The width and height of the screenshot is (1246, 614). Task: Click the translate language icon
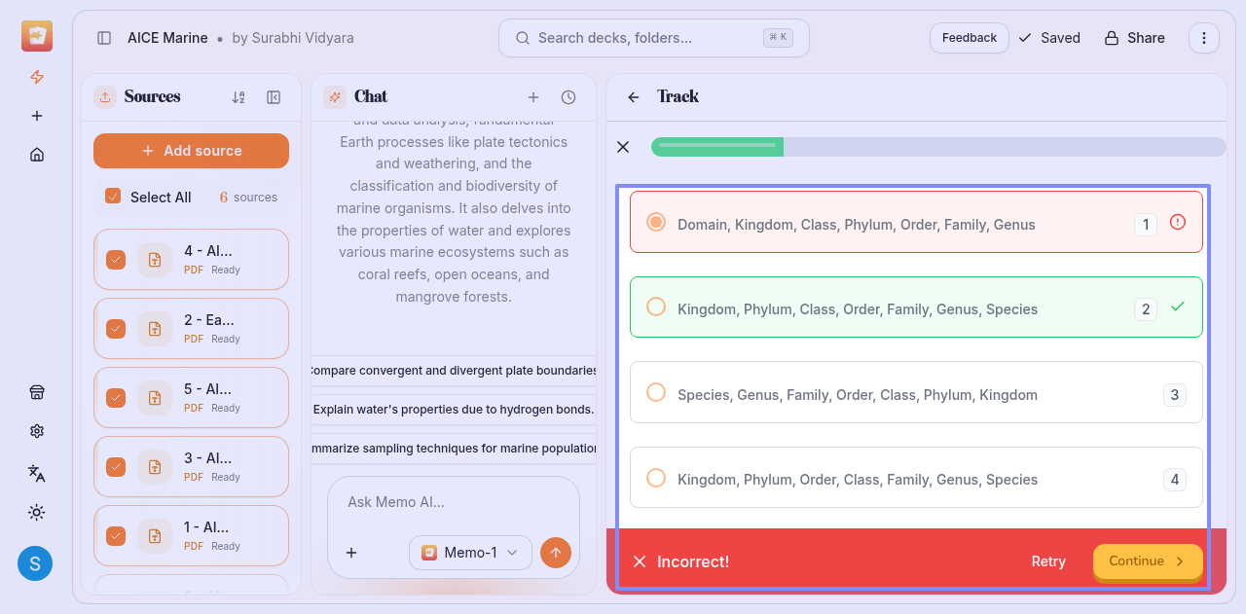(x=37, y=473)
